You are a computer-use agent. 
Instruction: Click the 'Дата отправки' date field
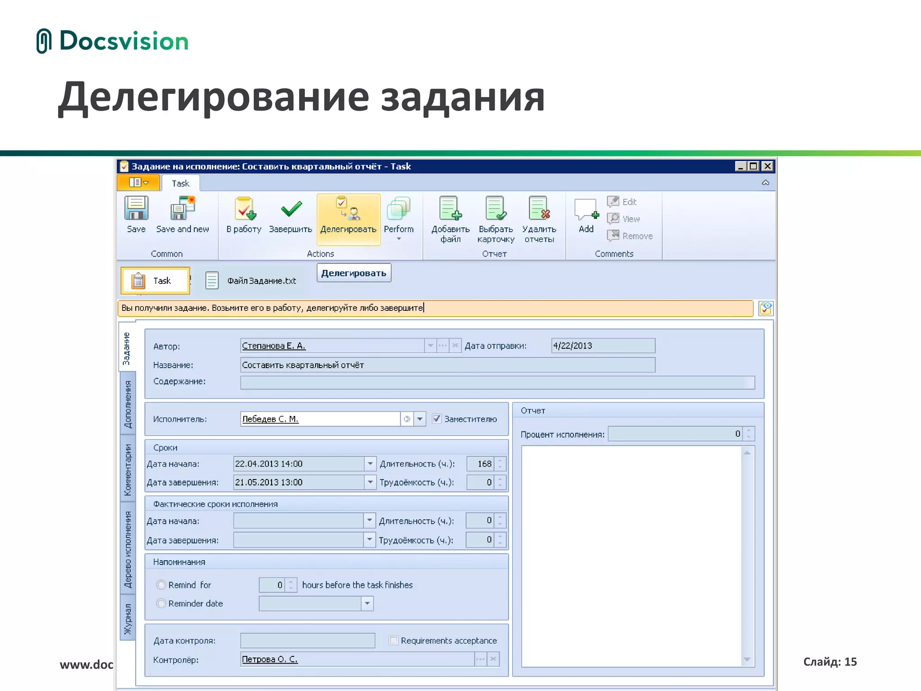(603, 345)
